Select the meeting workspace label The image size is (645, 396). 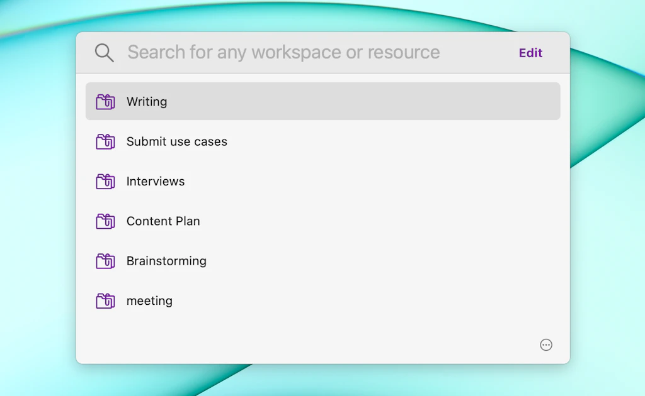[x=149, y=301]
